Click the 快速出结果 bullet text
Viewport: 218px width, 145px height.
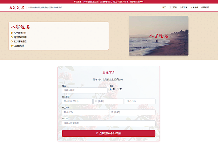tap(19, 46)
